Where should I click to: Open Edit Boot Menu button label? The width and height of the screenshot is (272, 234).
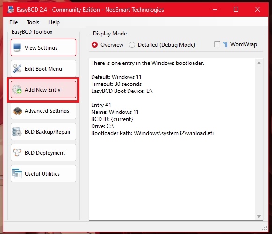click(x=43, y=69)
